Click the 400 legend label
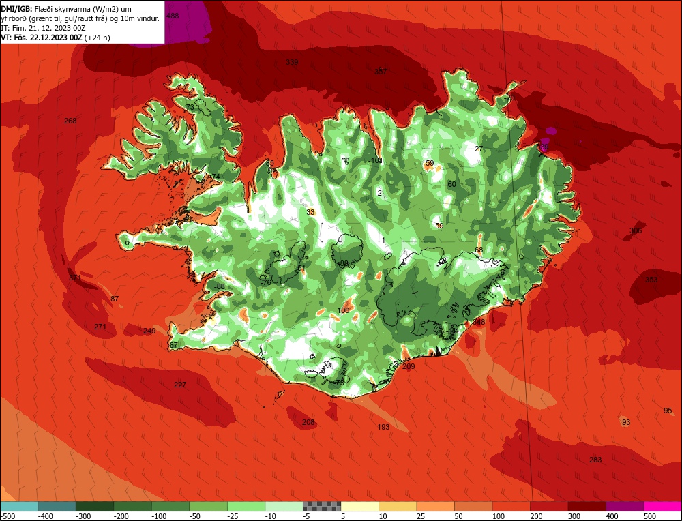The height and width of the screenshot is (521, 682). point(612,516)
